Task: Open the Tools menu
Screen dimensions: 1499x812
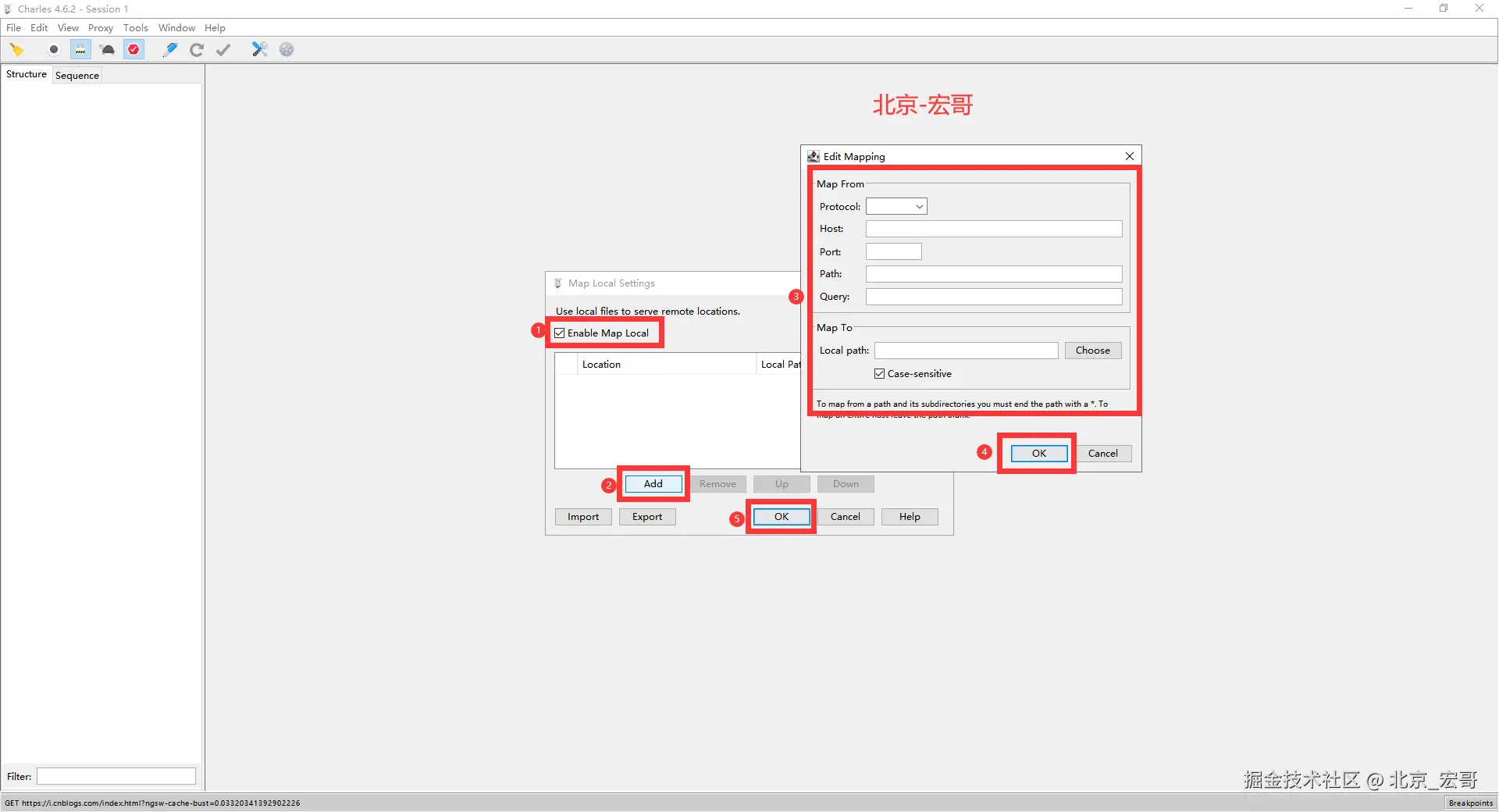Action: [x=136, y=28]
